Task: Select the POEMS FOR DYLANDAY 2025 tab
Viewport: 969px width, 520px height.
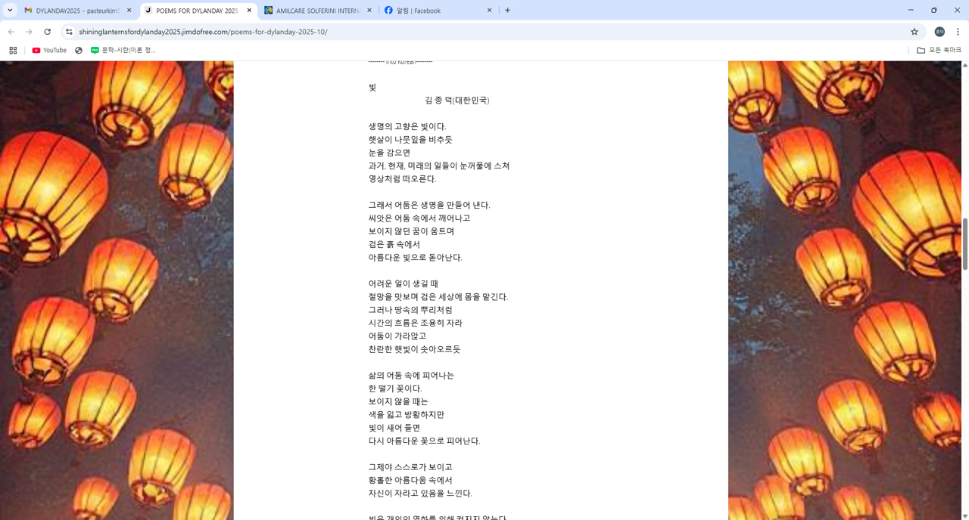Action: (x=198, y=11)
